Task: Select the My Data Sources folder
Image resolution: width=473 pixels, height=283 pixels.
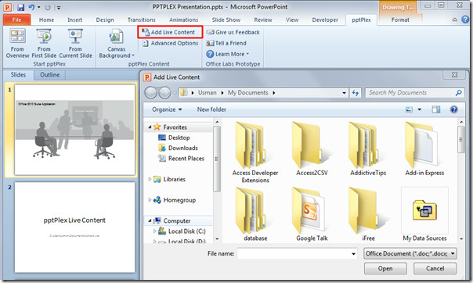Action: coord(424,214)
